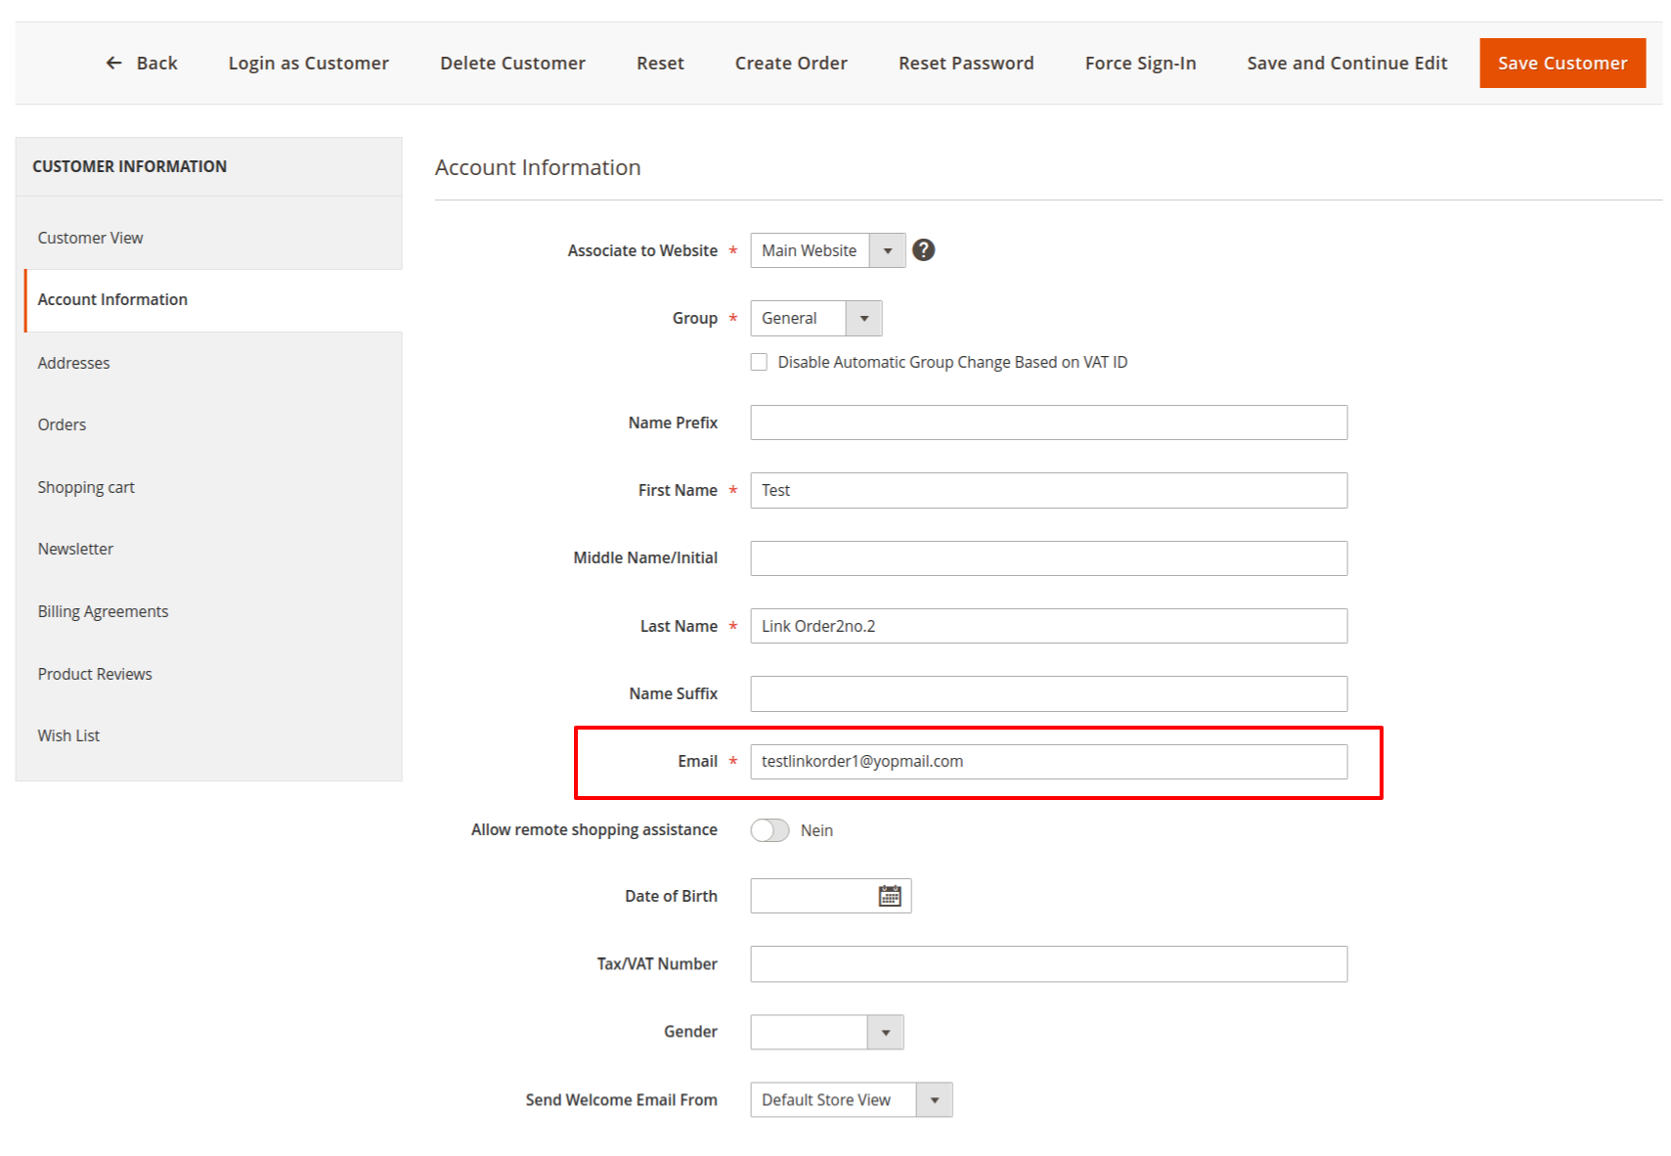Click the Reset Password button

click(x=965, y=64)
